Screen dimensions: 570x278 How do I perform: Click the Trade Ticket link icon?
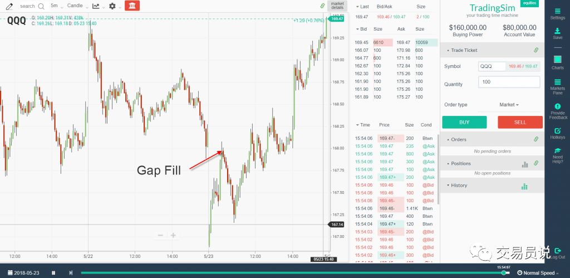(536, 50)
